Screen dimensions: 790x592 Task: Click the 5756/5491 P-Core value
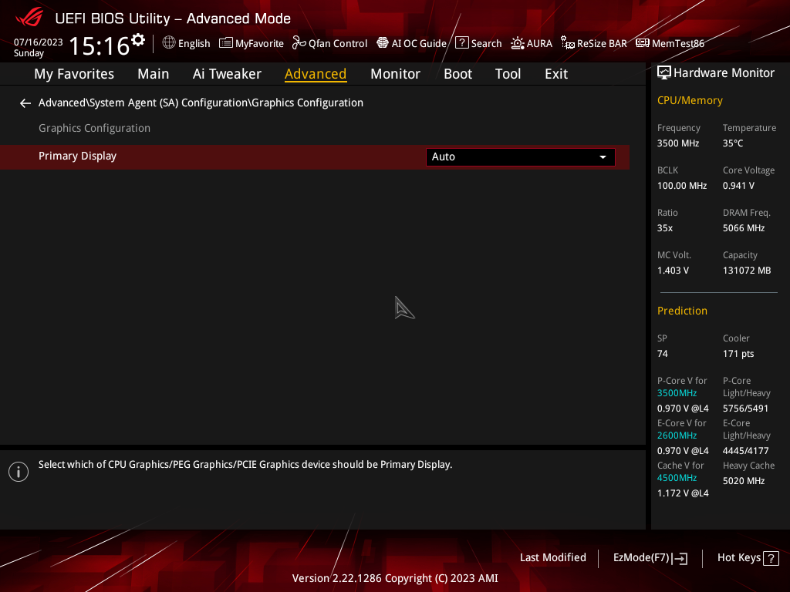tap(745, 409)
